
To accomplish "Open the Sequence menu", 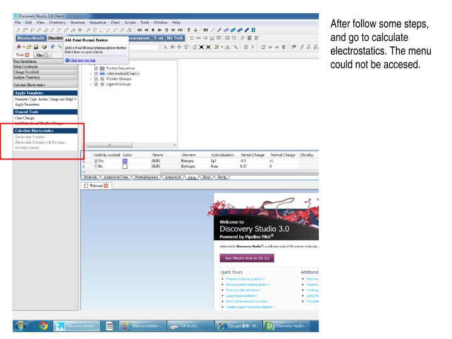I will 98,22.
